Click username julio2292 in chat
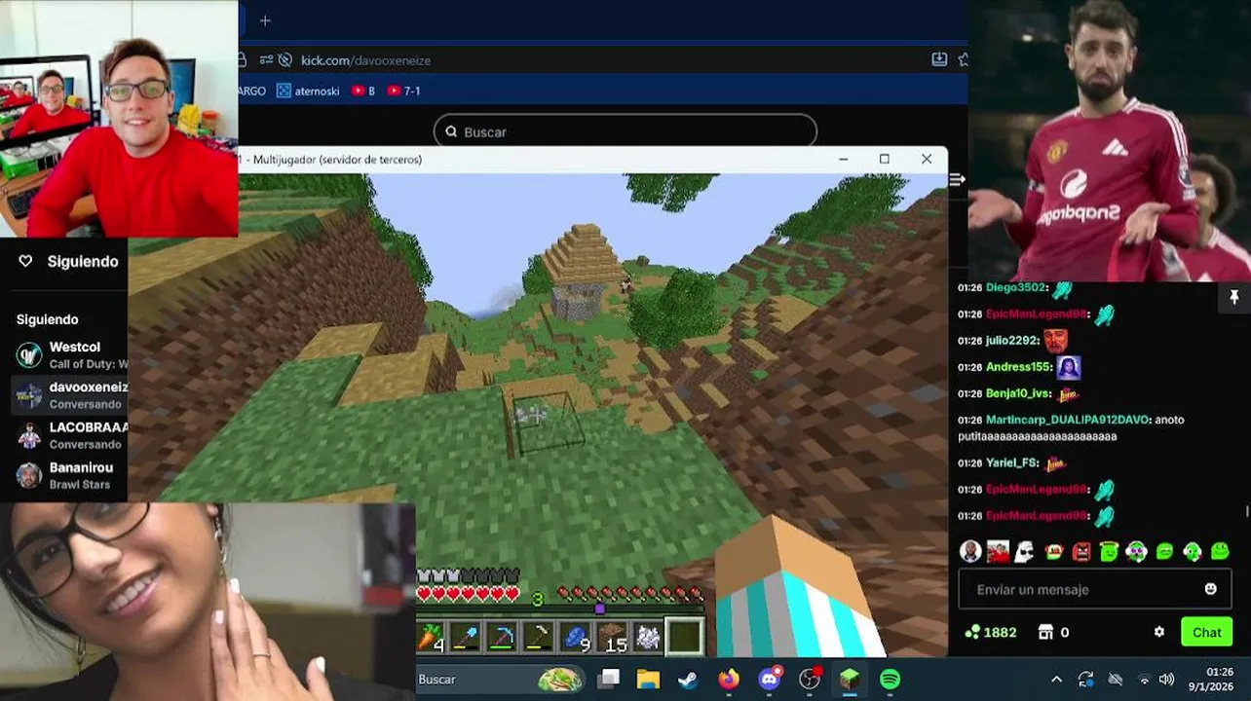 [x=1011, y=341]
